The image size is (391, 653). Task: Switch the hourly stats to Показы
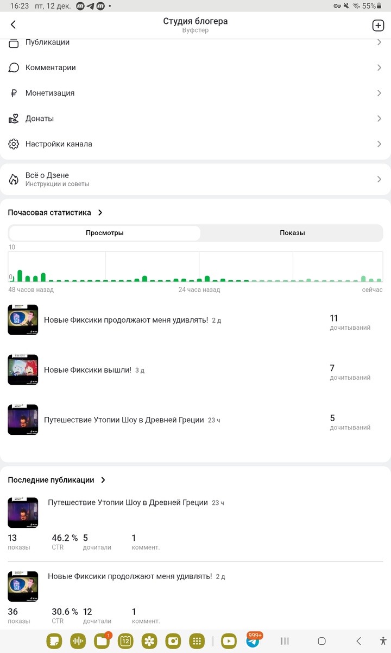(x=292, y=233)
